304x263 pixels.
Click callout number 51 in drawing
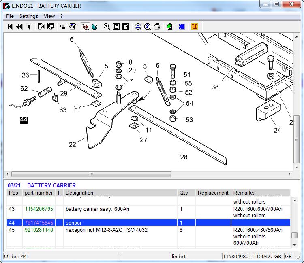coord(187,75)
